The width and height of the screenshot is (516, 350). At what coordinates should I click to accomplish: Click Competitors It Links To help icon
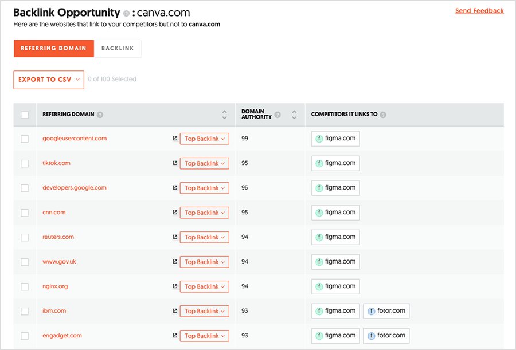coord(383,115)
